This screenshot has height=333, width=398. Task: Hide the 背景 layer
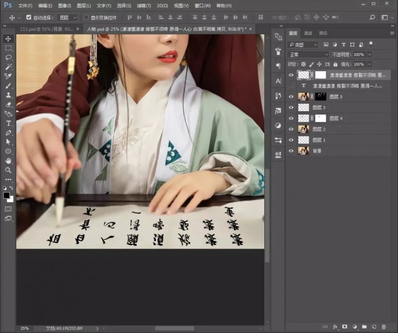(x=291, y=151)
